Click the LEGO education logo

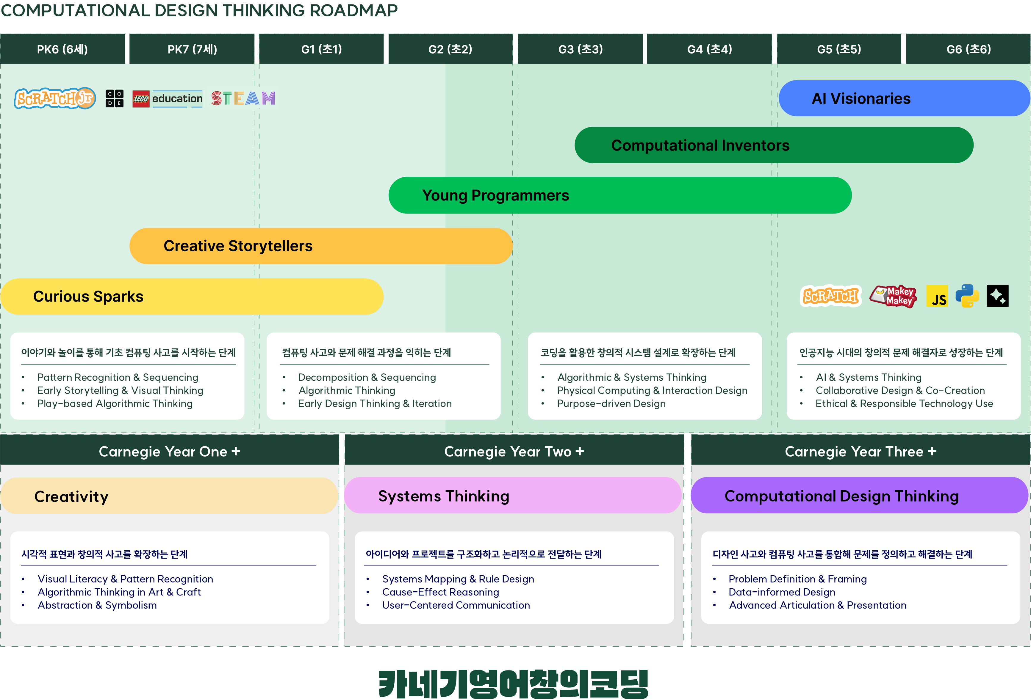pos(168,98)
